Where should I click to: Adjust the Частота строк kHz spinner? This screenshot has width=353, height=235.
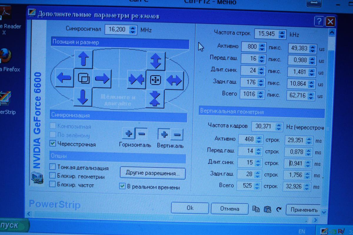[x=282, y=34]
